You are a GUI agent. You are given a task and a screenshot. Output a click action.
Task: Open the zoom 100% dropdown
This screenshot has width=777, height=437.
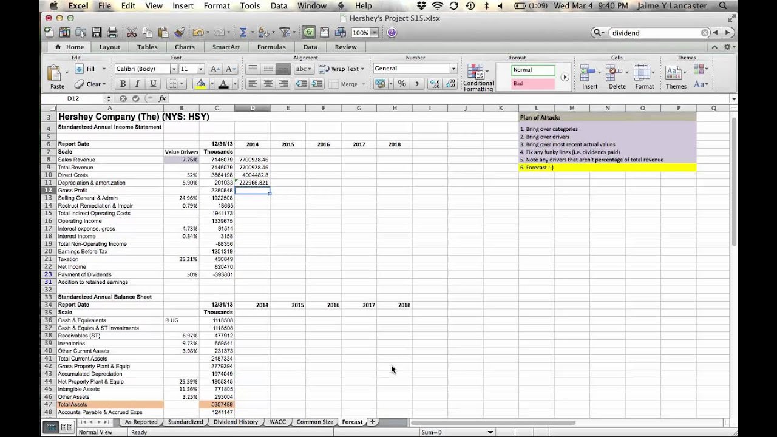(374, 33)
